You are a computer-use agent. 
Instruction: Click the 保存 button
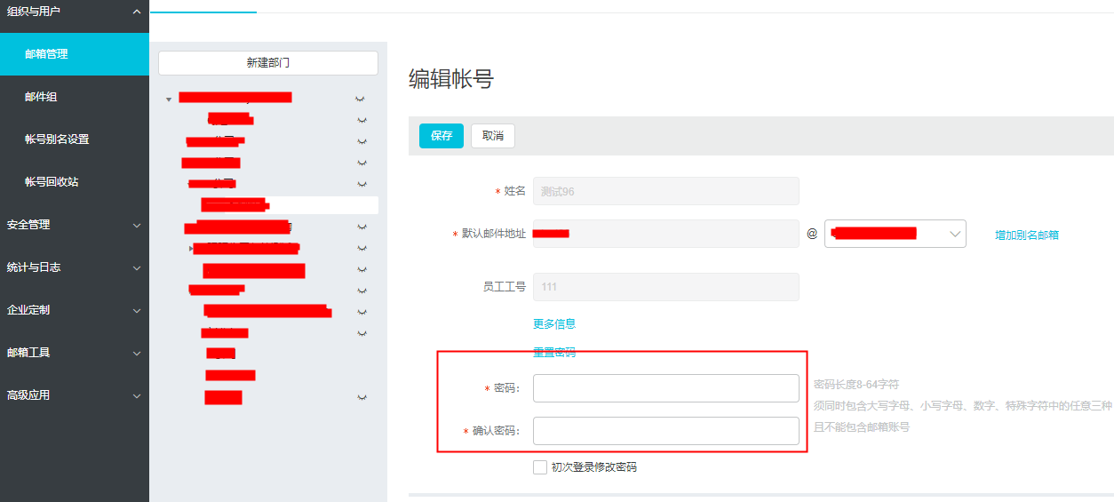click(x=442, y=136)
